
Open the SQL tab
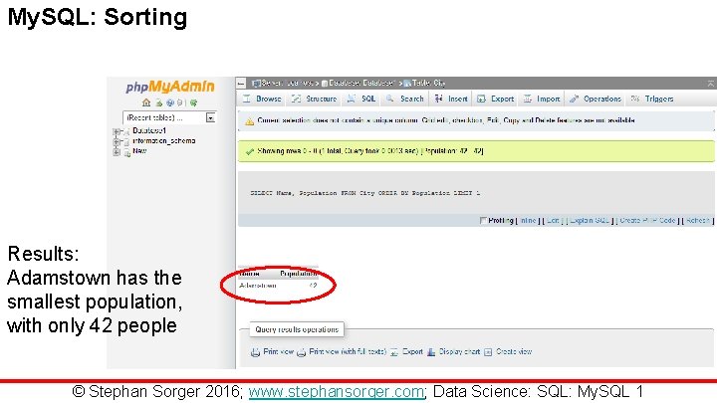[361, 99]
